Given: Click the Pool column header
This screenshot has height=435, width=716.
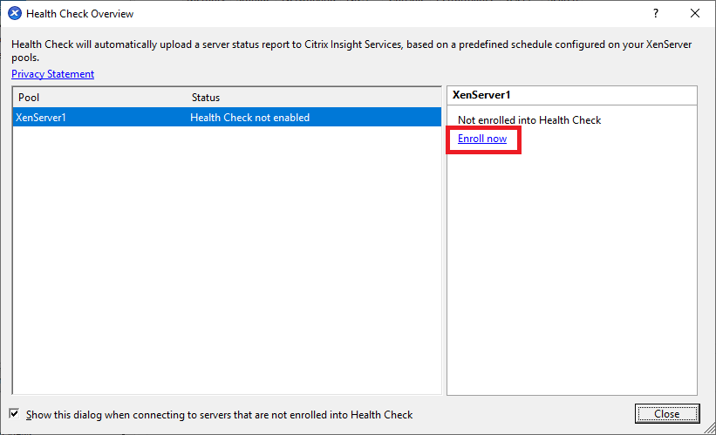Looking at the screenshot, I should (30, 98).
